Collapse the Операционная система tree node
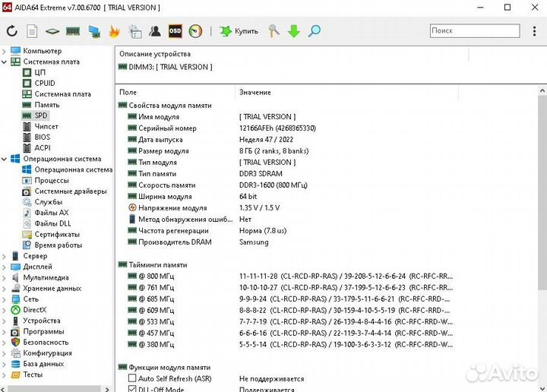The width and height of the screenshot is (547, 392). click(5, 159)
